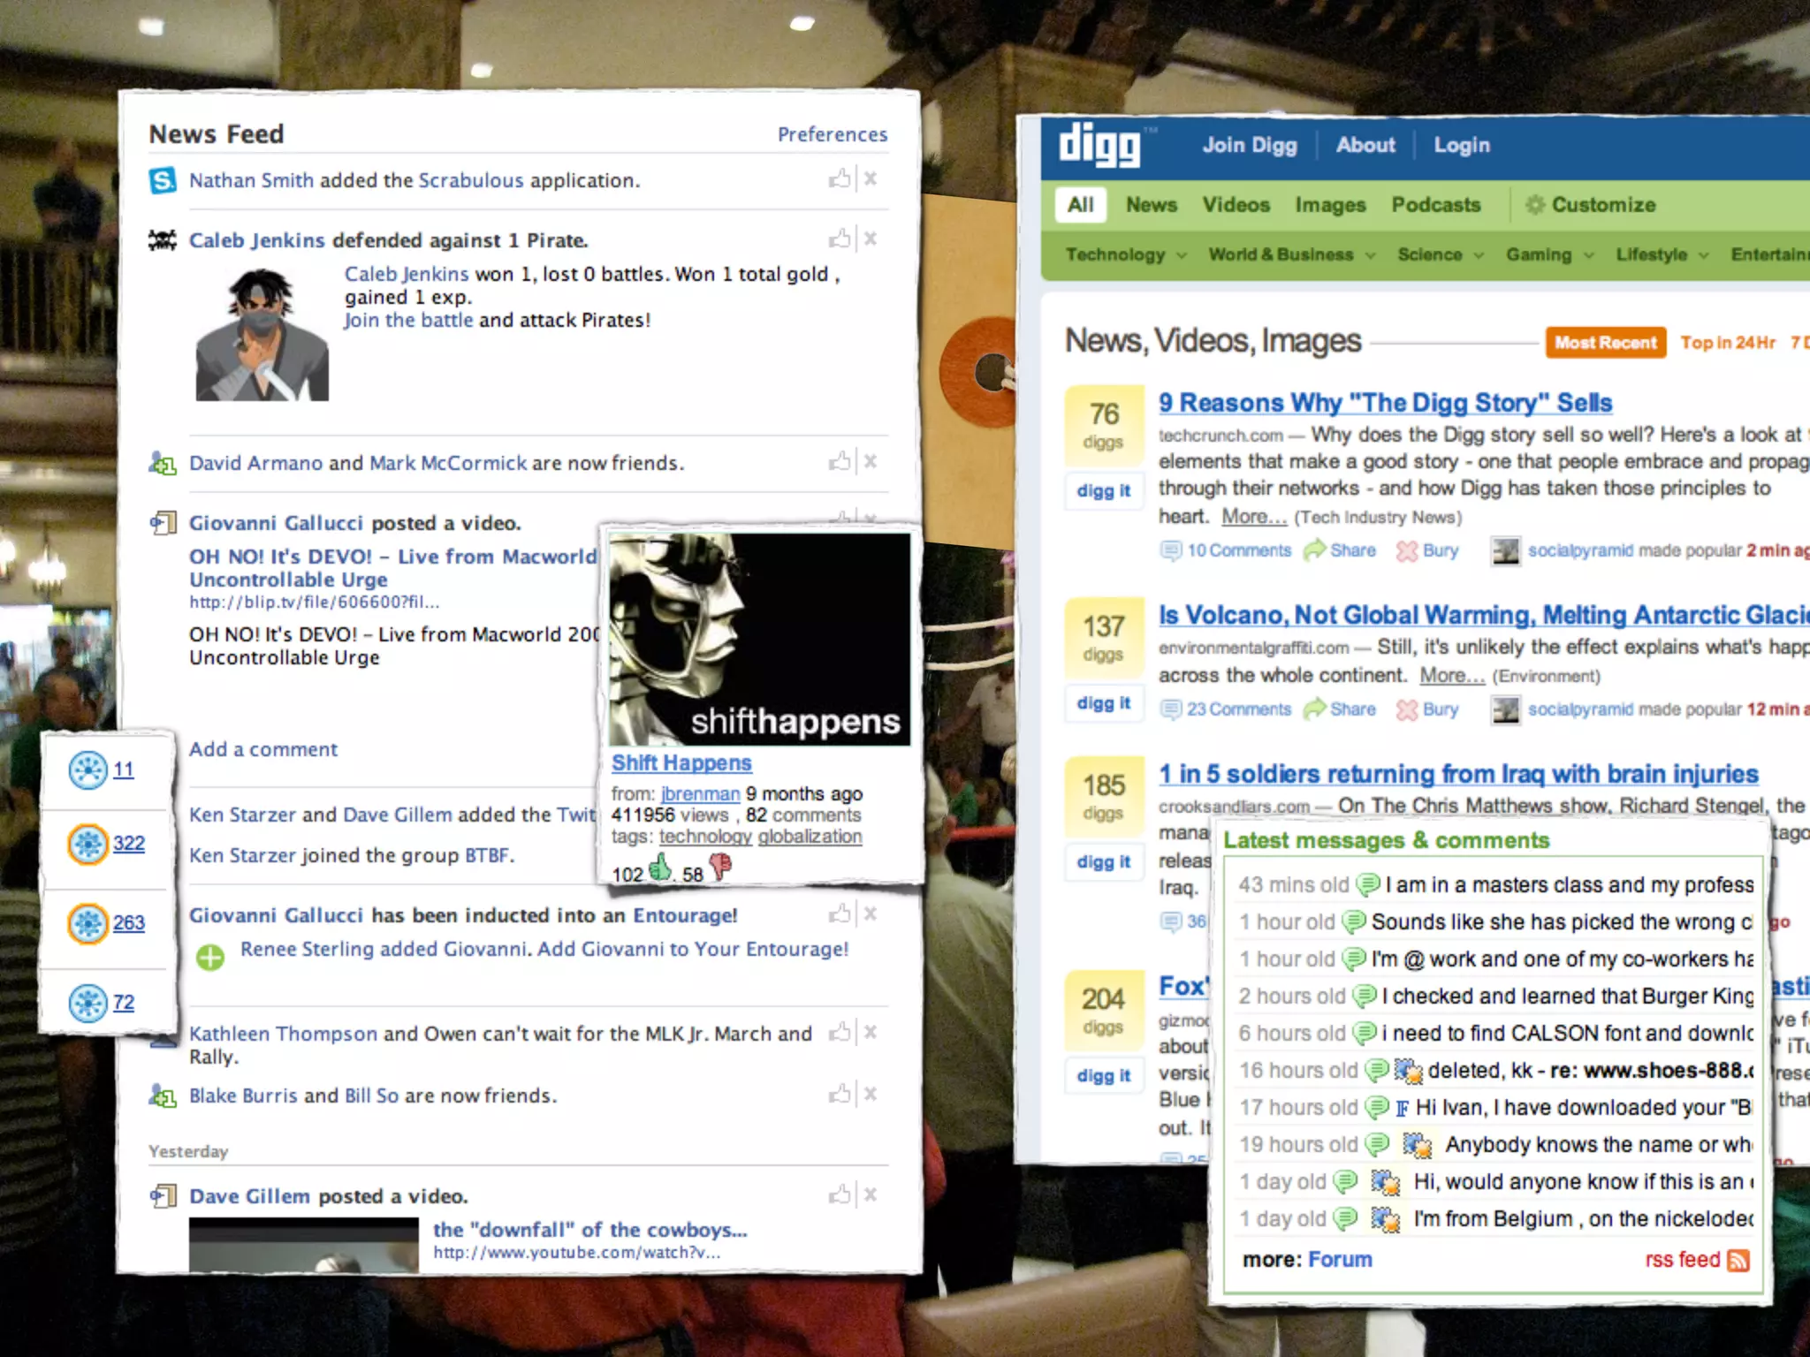
Task: Open News Feed Preferences link
Action: 832,134
